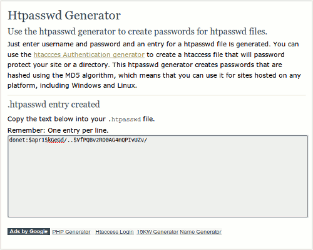Click the Remember: One entry per line text

tap(58, 130)
